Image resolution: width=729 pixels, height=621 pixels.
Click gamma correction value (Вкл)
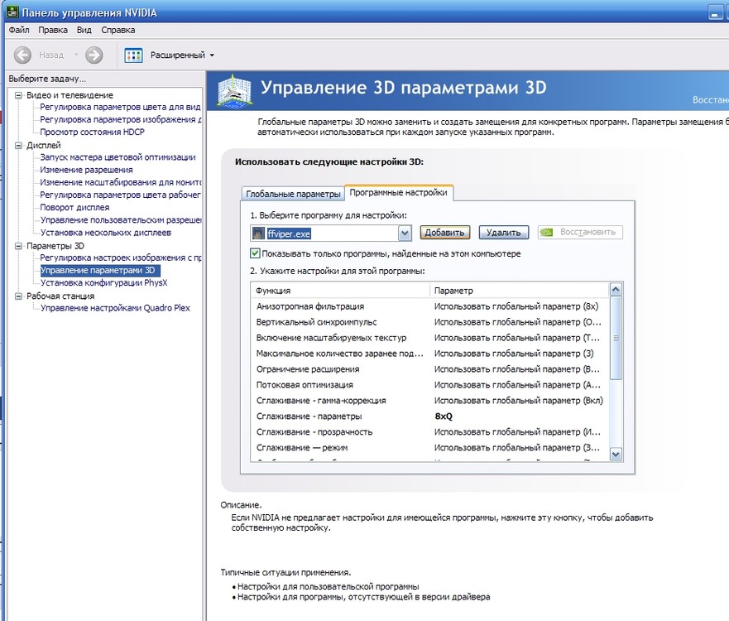[518, 401]
